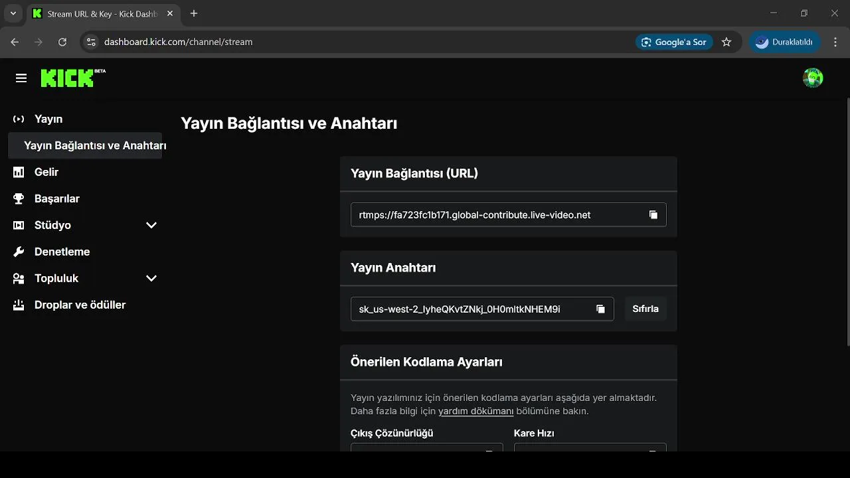Copy the stream URL
This screenshot has width=850, height=478.
653,215
